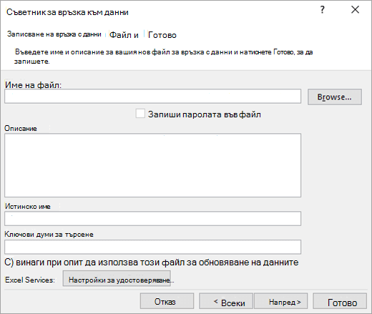Click the Напред > button
The height and width of the screenshot is (314, 372).
click(x=281, y=301)
